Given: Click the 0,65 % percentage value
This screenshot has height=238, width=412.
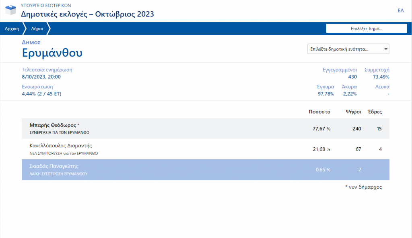Looking at the screenshot, I should point(323,170).
